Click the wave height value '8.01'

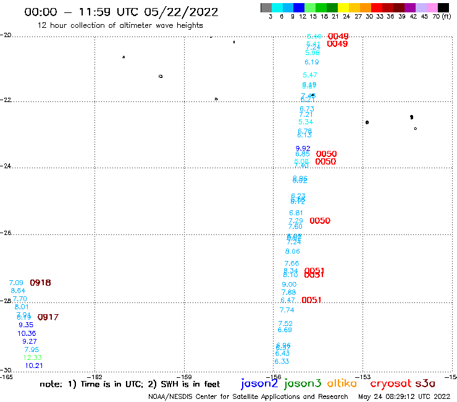(x=22, y=307)
